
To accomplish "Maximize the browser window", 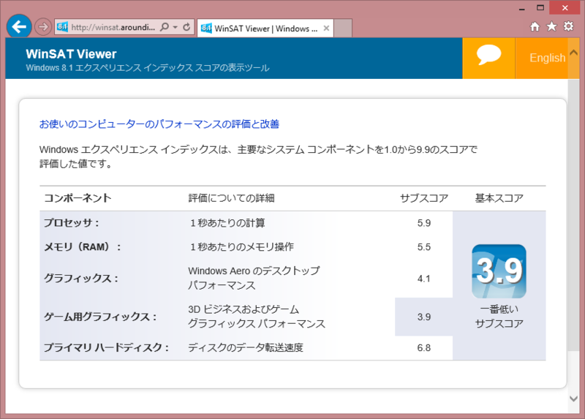I will [x=540, y=8].
